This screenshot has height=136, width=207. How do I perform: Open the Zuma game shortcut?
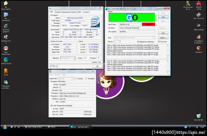click(x=6, y=72)
